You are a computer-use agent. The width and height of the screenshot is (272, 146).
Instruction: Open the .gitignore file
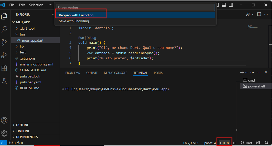point(35,58)
